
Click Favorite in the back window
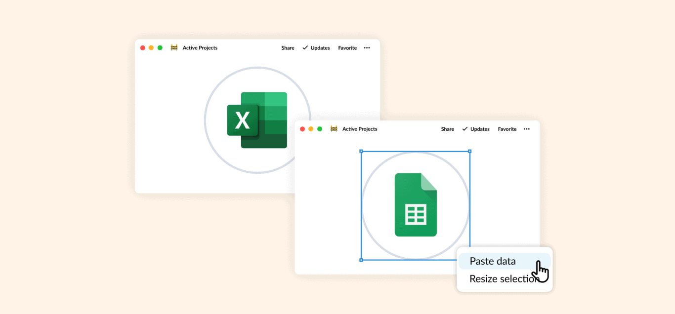347,48
